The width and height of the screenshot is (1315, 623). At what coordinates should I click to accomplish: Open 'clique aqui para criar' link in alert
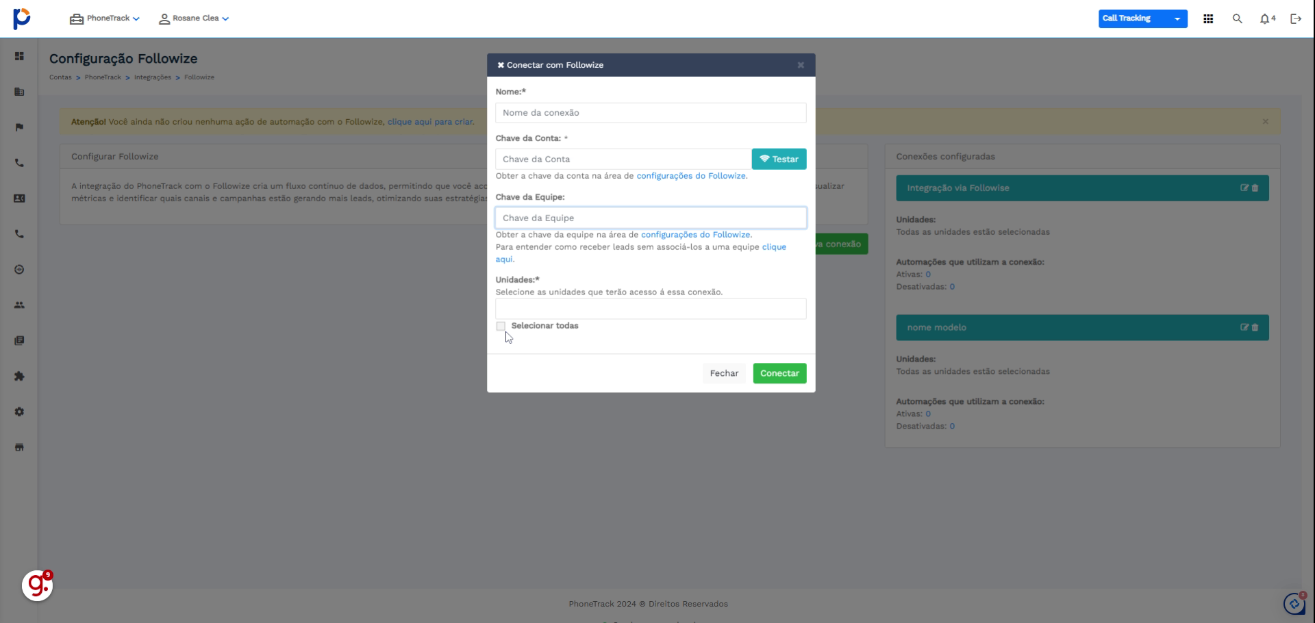[430, 122]
